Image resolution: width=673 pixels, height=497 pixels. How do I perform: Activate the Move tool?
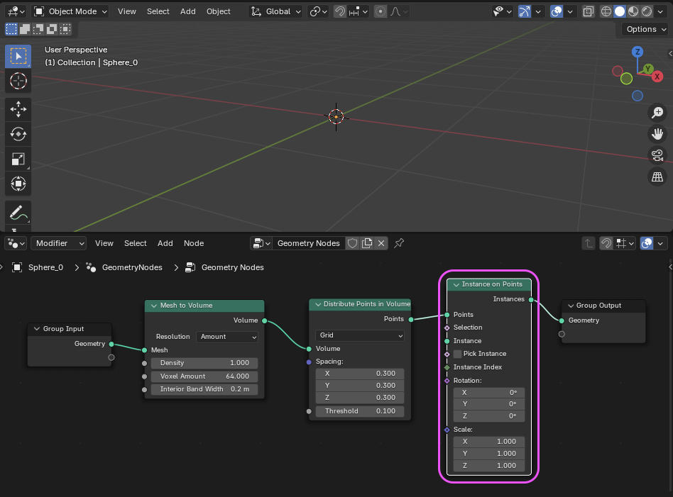[18, 108]
